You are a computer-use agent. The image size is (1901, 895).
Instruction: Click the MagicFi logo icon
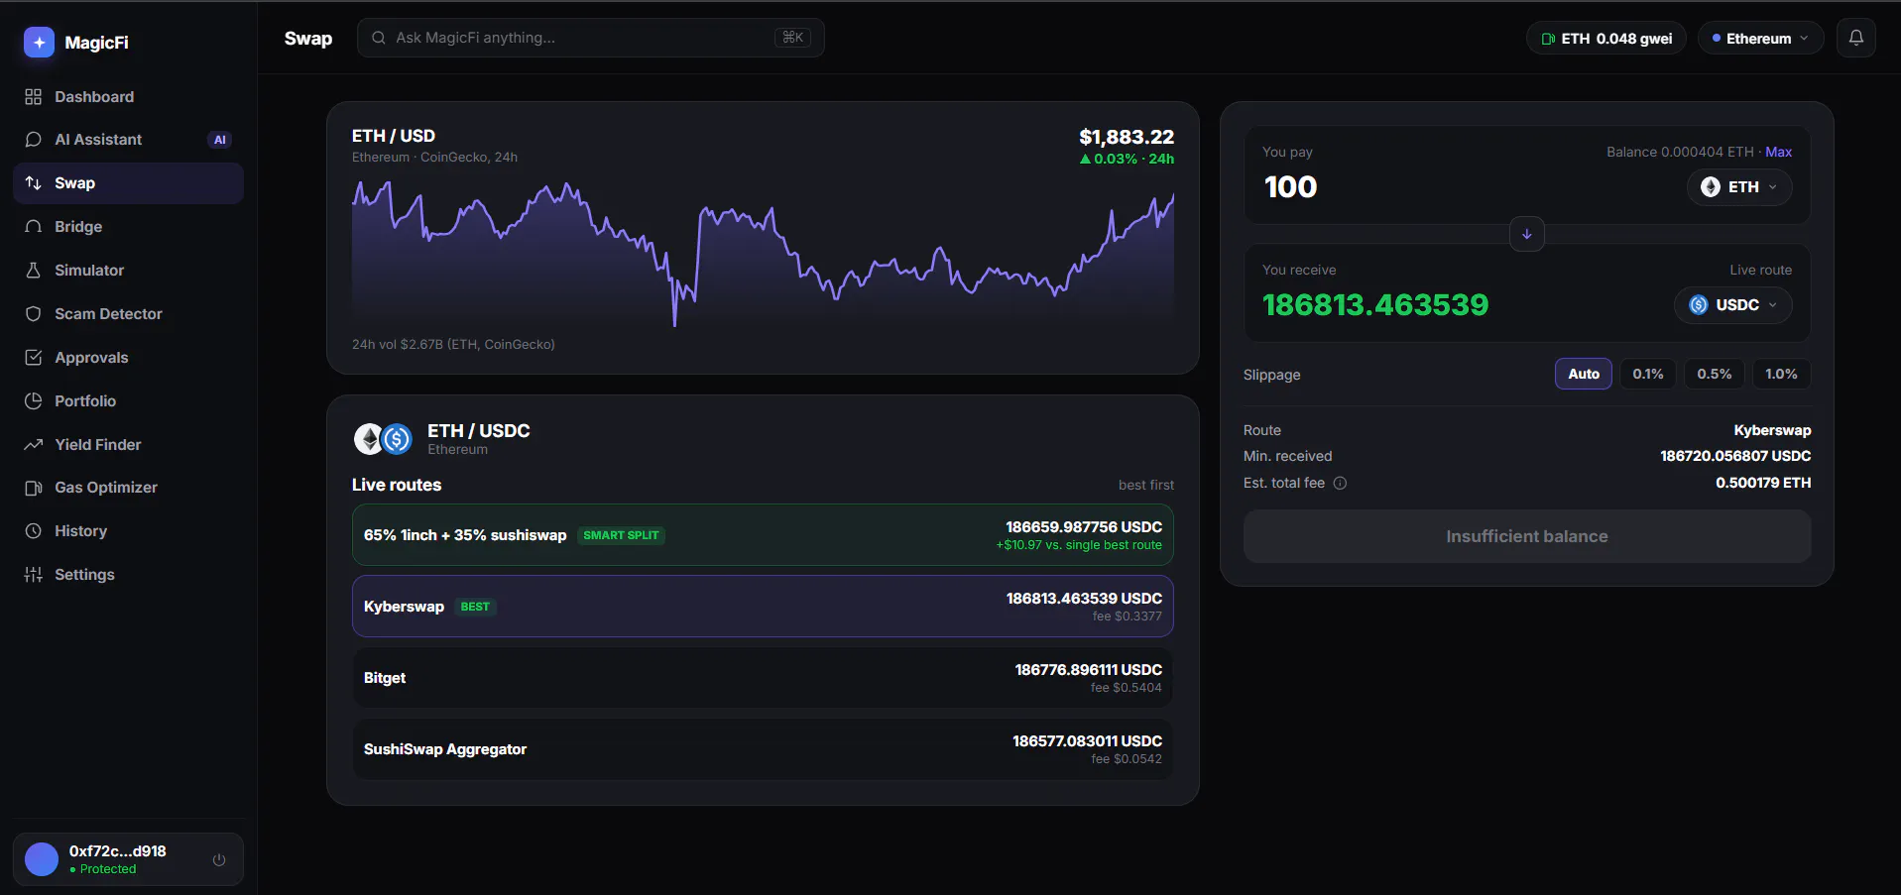(x=39, y=43)
